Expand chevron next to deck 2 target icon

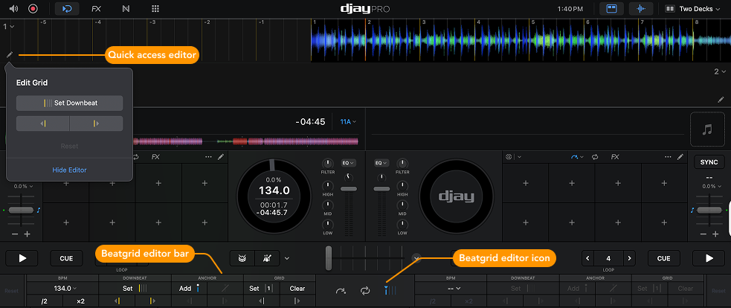[519, 157]
